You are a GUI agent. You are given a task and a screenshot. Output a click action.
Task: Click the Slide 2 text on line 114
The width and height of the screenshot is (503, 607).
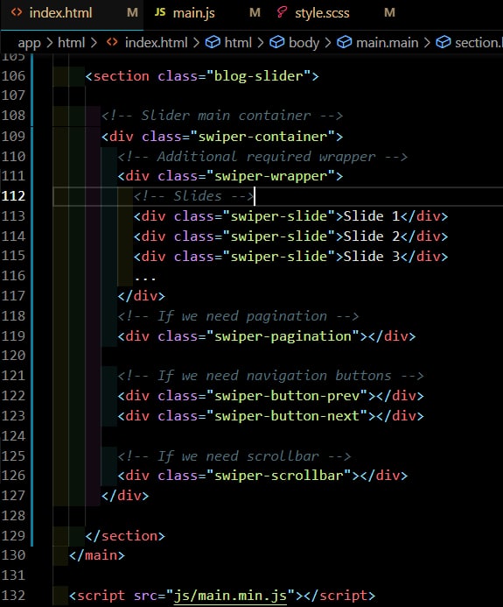[x=372, y=236]
